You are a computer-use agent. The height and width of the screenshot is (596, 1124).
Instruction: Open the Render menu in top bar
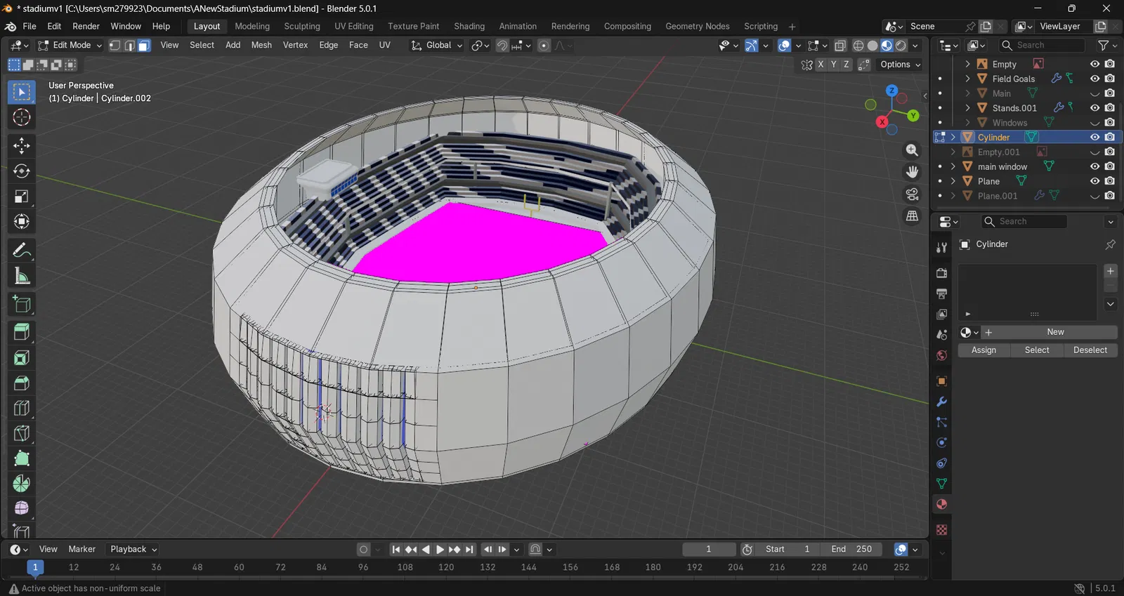[x=86, y=27]
